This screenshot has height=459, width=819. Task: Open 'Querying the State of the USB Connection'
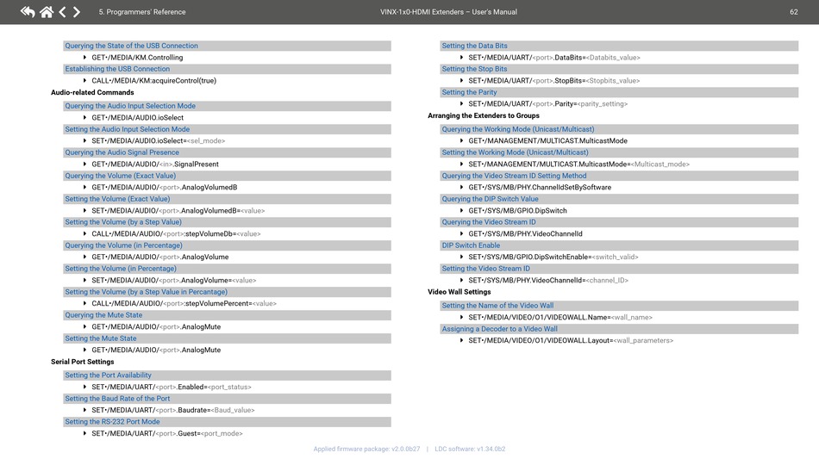pos(131,47)
